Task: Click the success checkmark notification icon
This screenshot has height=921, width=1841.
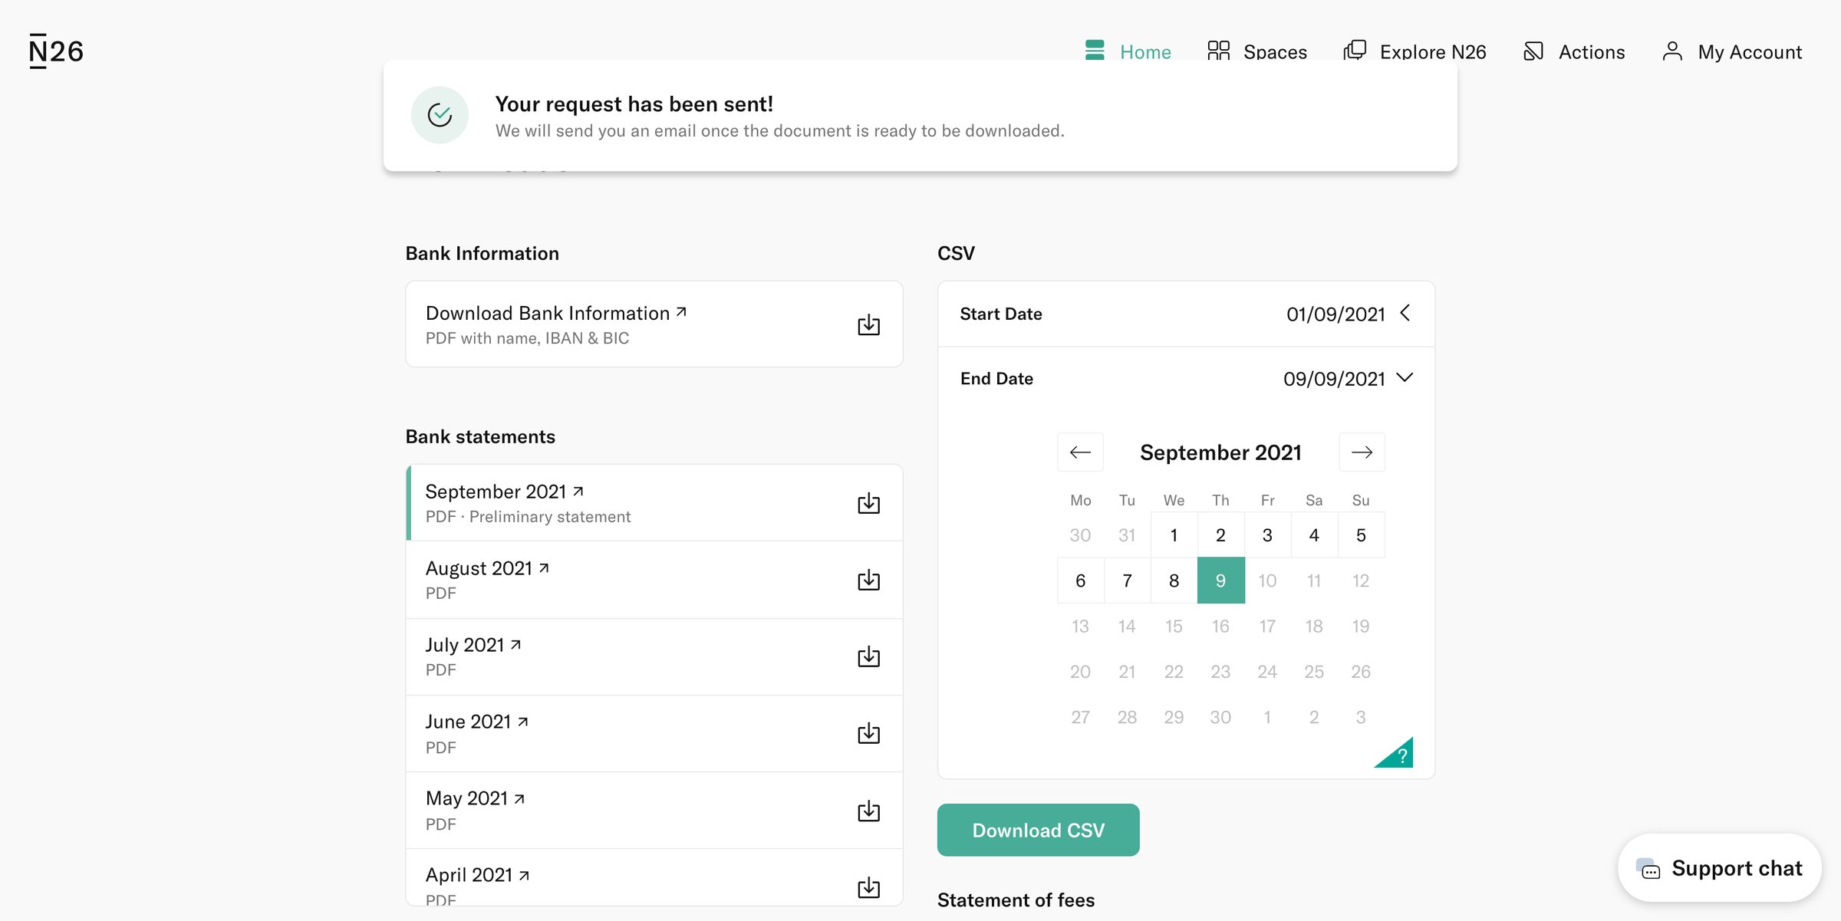Action: point(440,115)
